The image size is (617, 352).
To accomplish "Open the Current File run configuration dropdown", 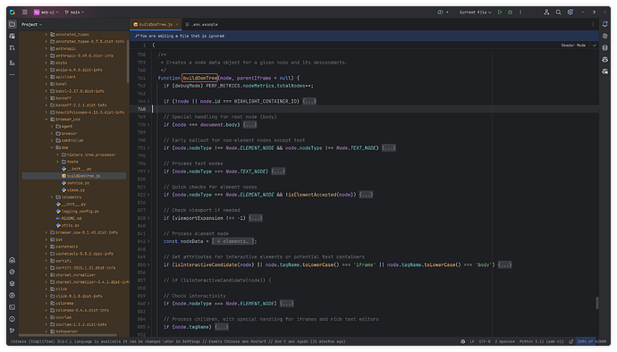I will [x=476, y=13].
